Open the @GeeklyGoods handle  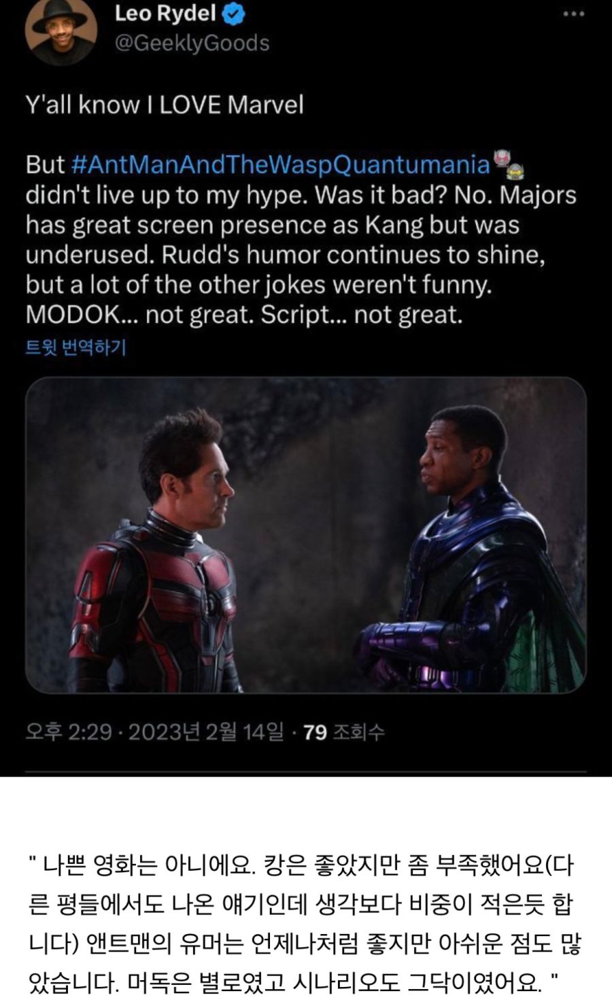[192, 44]
